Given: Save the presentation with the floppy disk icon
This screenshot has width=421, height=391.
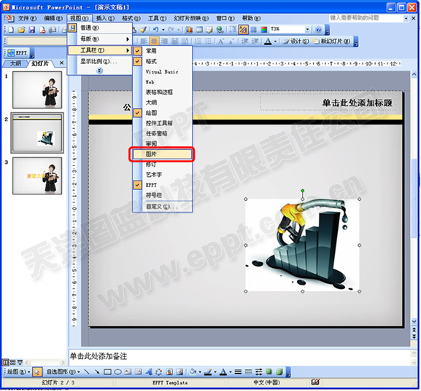Looking at the screenshot, I should click(x=32, y=30).
